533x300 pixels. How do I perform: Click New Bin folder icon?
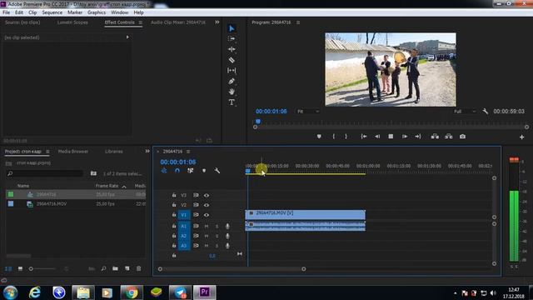coord(115,268)
